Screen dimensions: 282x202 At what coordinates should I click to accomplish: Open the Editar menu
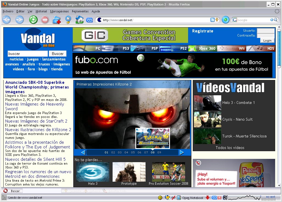[20, 11]
